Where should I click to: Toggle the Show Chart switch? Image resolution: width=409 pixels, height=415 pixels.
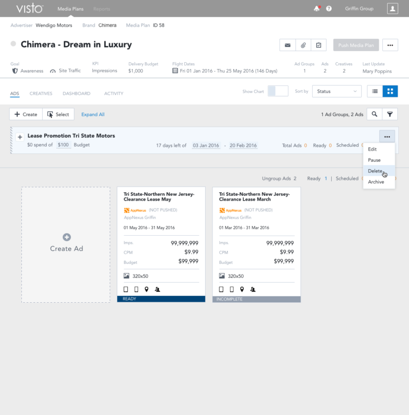coord(278,91)
